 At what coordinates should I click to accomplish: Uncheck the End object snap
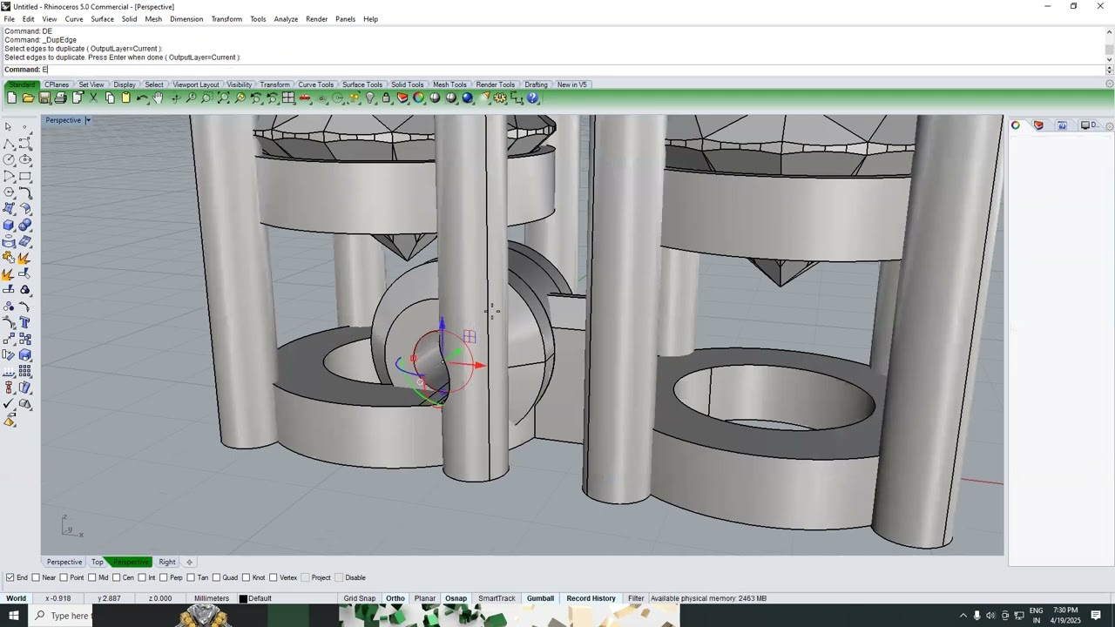(x=10, y=577)
